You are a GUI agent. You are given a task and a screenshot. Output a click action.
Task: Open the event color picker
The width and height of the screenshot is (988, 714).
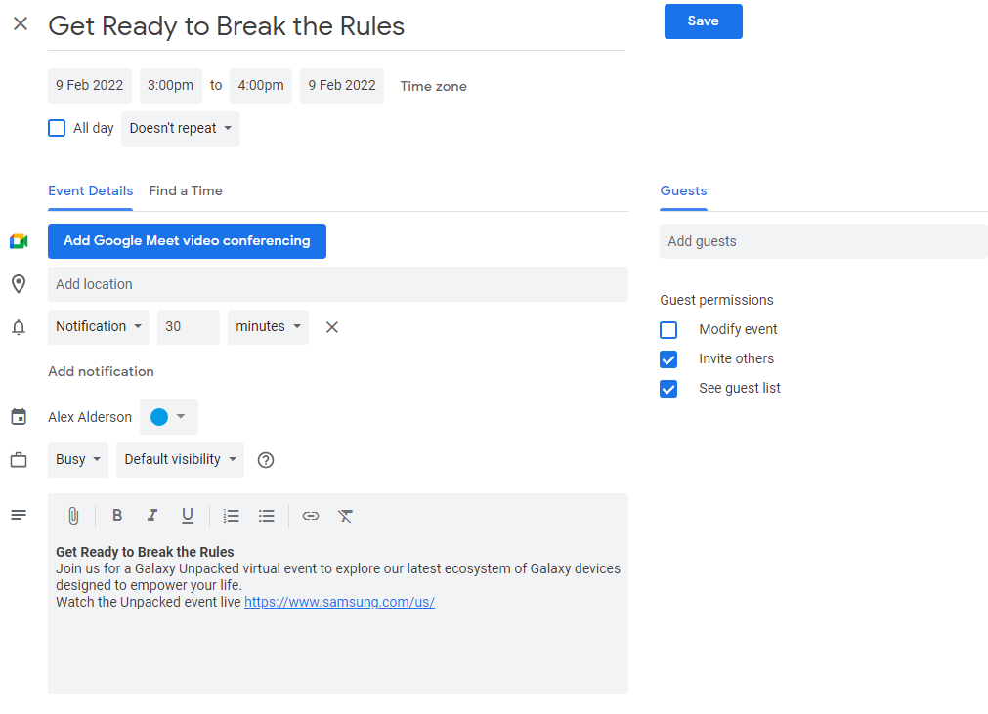tap(169, 417)
